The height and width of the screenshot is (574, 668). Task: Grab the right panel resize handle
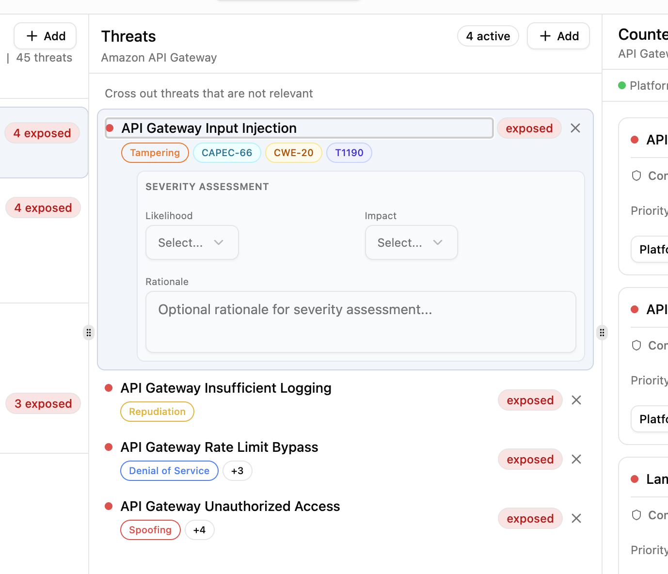click(602, 333)
